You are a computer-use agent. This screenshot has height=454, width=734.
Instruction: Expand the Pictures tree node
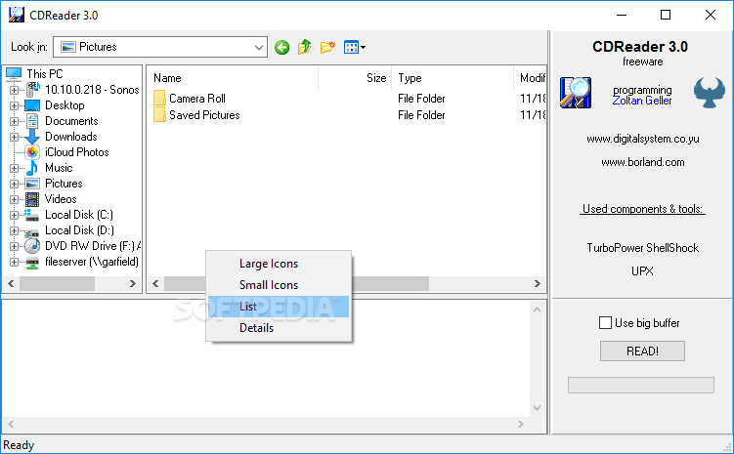point(14,184)
